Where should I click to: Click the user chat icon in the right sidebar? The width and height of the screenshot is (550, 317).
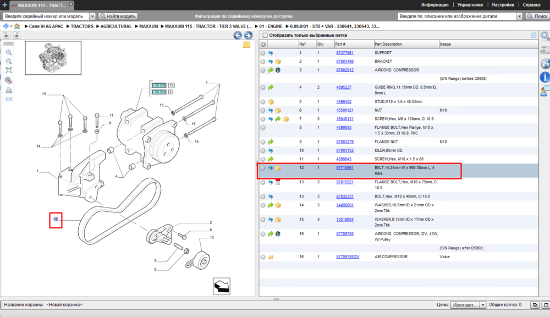tap(545, 91)
